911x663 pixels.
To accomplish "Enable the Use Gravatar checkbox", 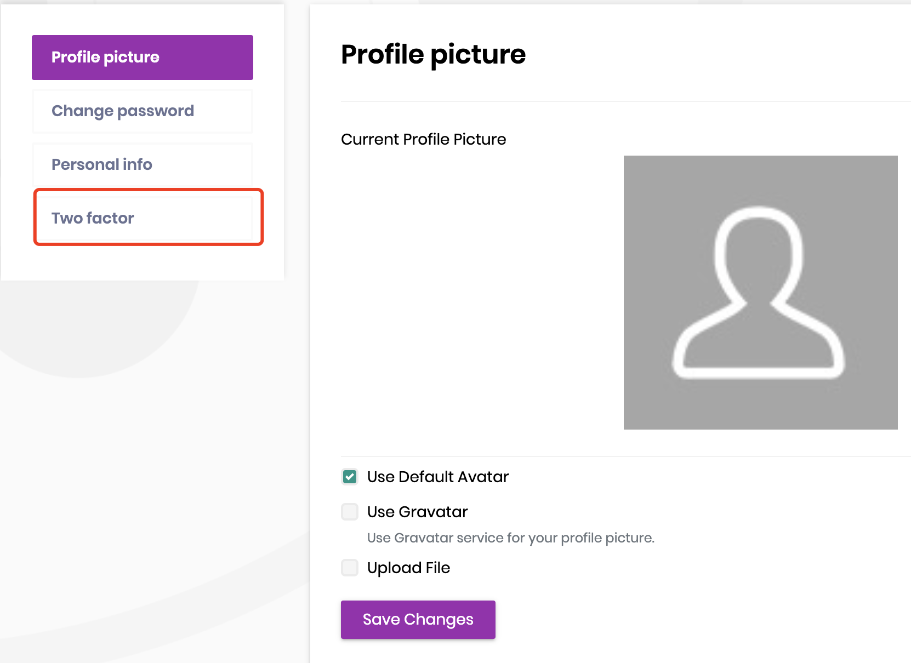I will pos(350,512).
